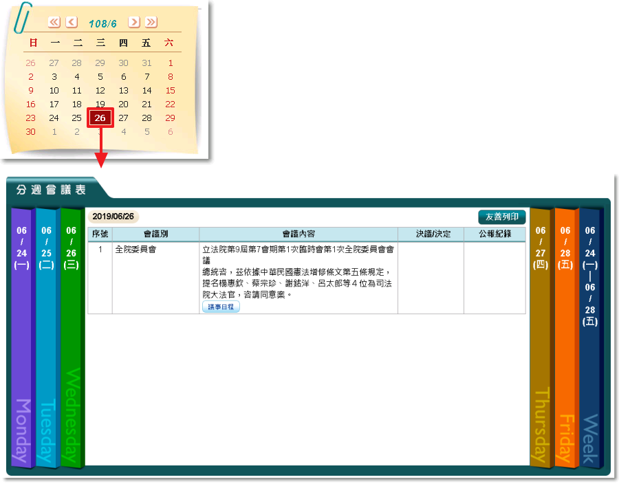
Task: Click the 會議內容 column header
Action: (x=298, y=234)
